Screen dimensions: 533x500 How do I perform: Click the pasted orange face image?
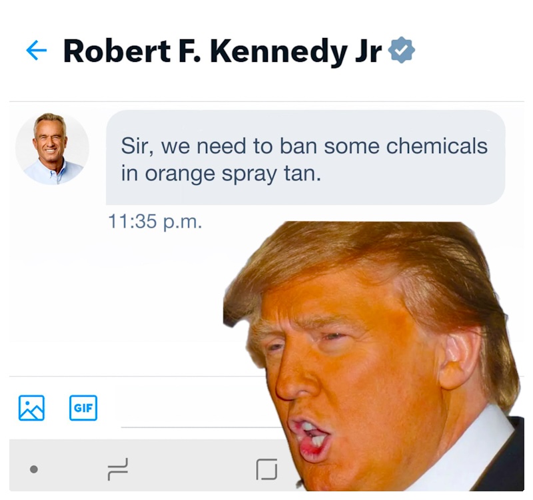click(x=373, y=356)
